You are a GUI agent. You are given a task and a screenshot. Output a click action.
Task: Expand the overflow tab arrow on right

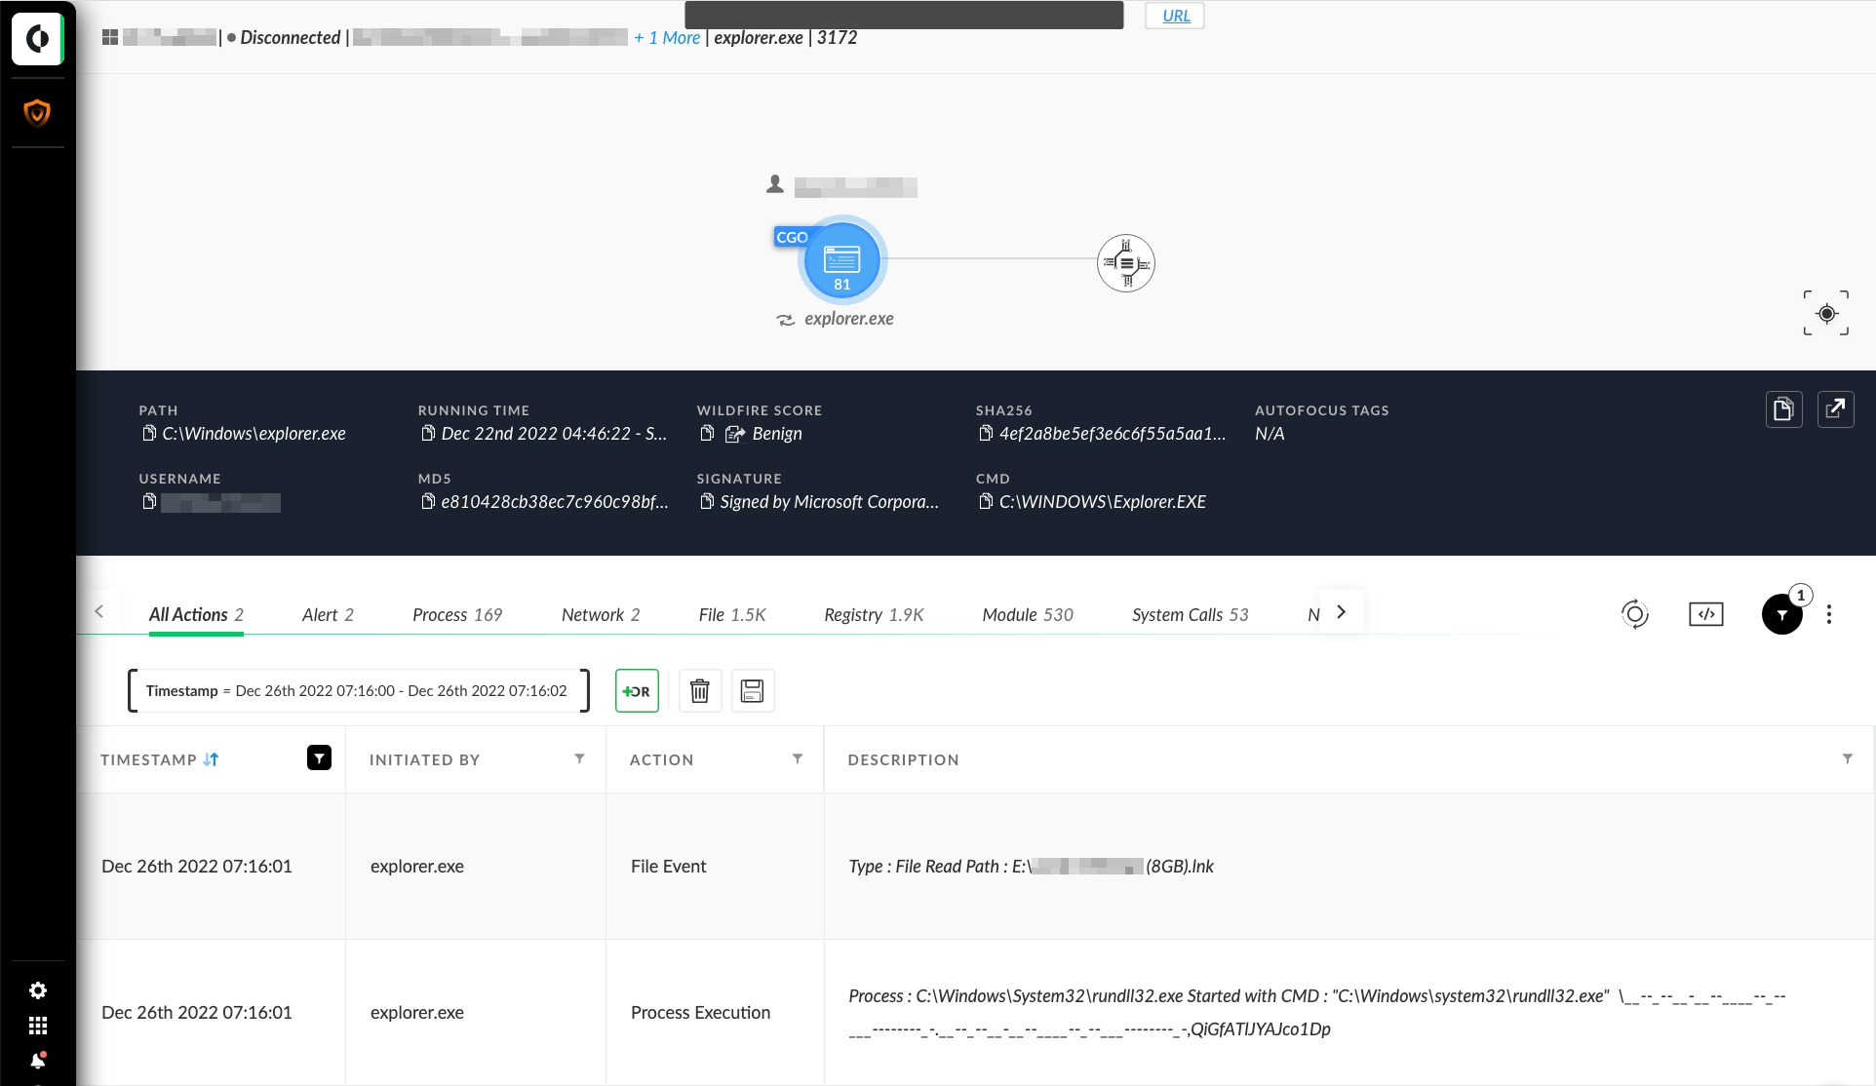pos(1340,611)
